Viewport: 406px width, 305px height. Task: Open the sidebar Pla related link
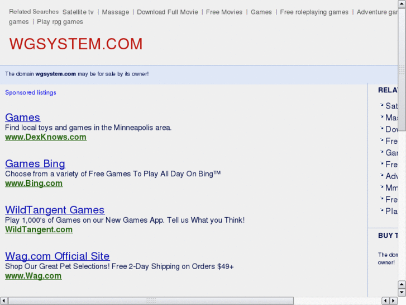[391, 211]
